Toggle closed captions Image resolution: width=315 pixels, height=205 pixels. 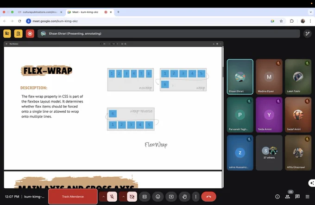point(145,197)
